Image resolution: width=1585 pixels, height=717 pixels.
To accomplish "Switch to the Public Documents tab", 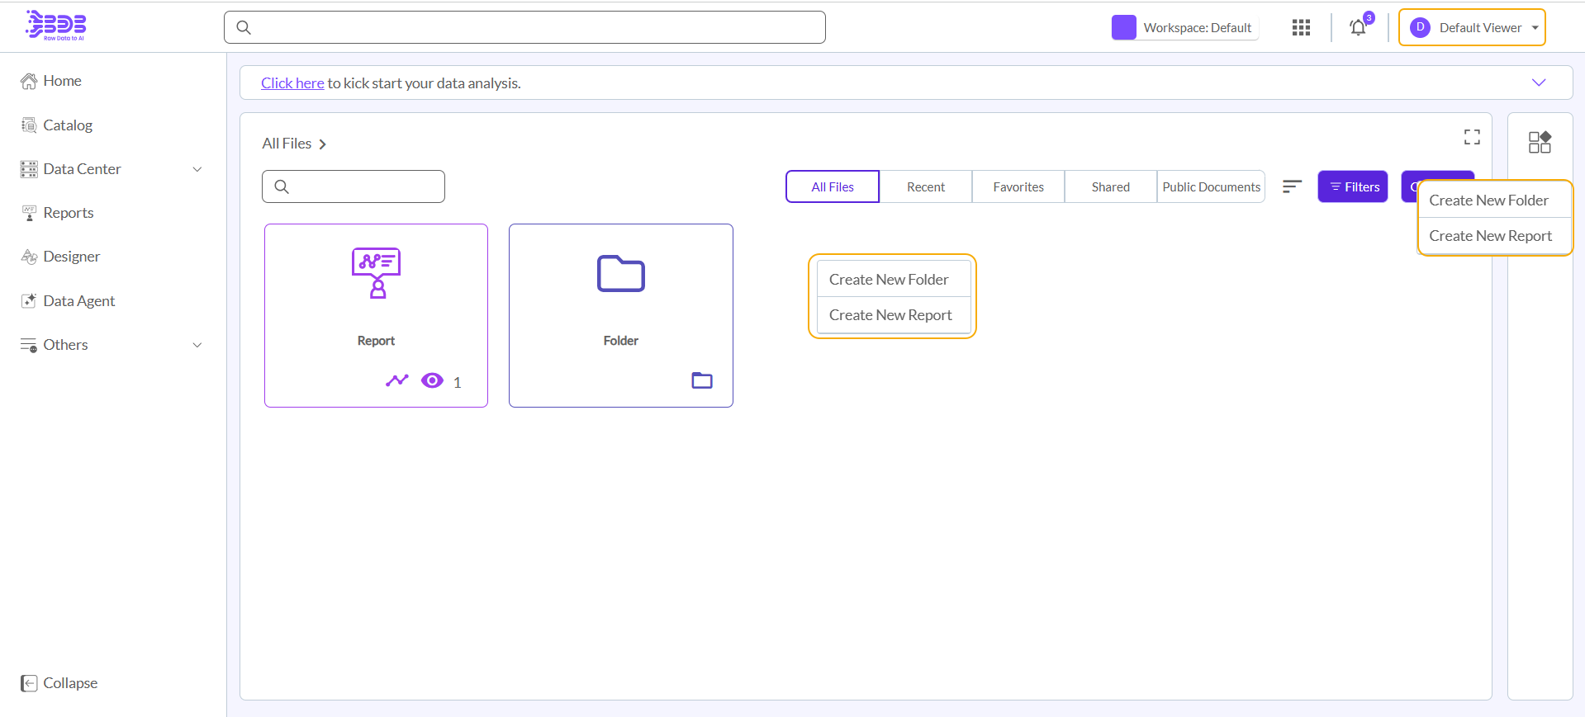I will [1211, 187].
